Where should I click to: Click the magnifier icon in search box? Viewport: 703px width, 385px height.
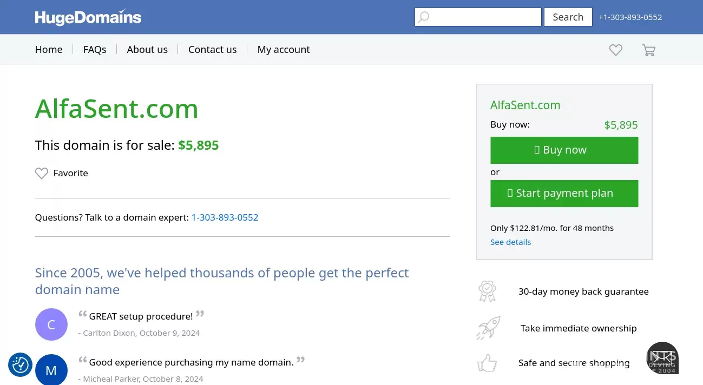point(424,17)
